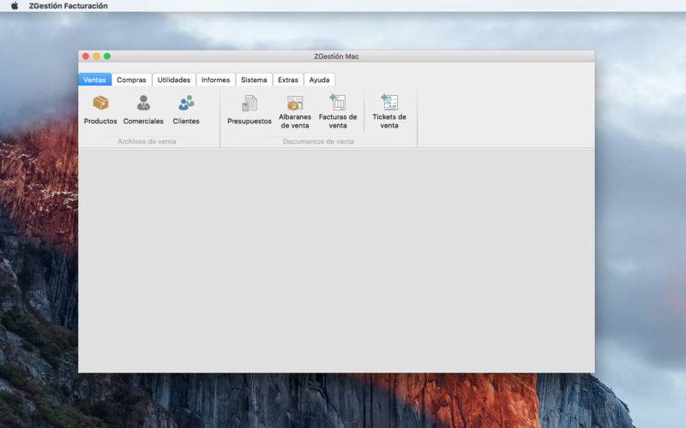Screen dimensions: 686x428
Task: Open the Comerciales person icon
Action: coord(143,103)
